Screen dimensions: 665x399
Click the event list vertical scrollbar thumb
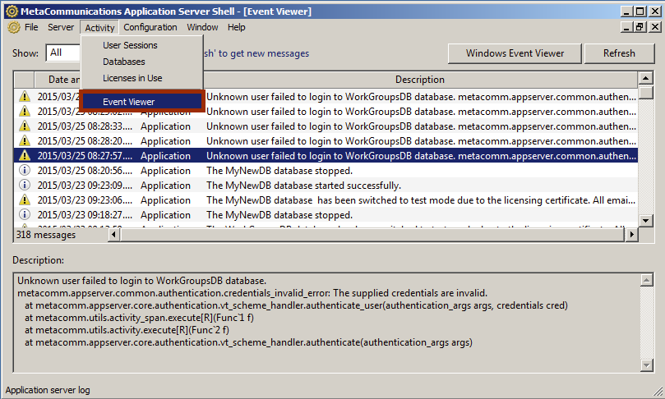[645, 92]
